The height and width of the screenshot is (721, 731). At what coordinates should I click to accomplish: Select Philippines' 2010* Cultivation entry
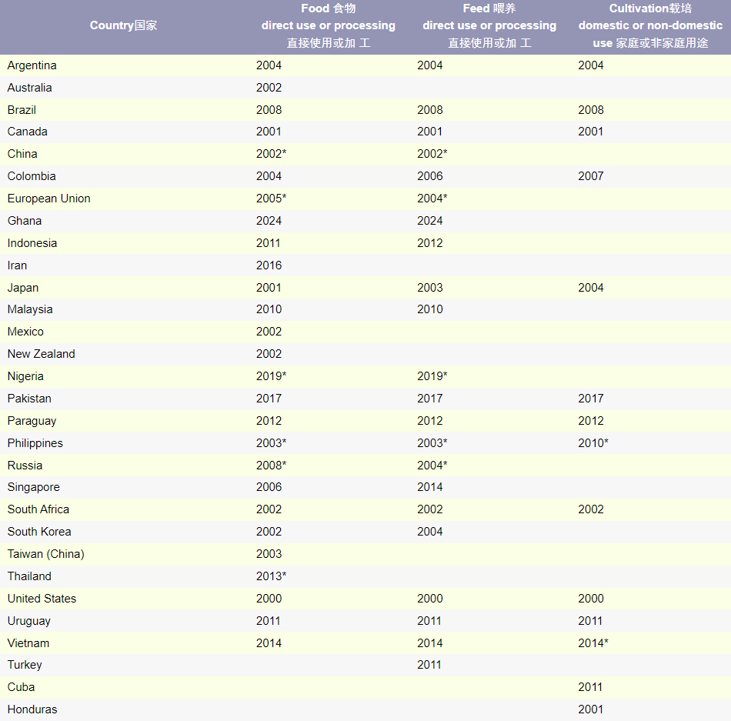click(x=593, y=443)
